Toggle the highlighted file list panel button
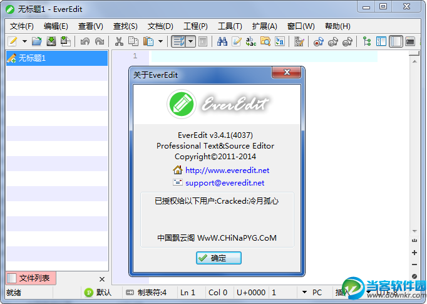Image resolution: width=427 pixels, height=304 pixels. [x=396, y=41]
